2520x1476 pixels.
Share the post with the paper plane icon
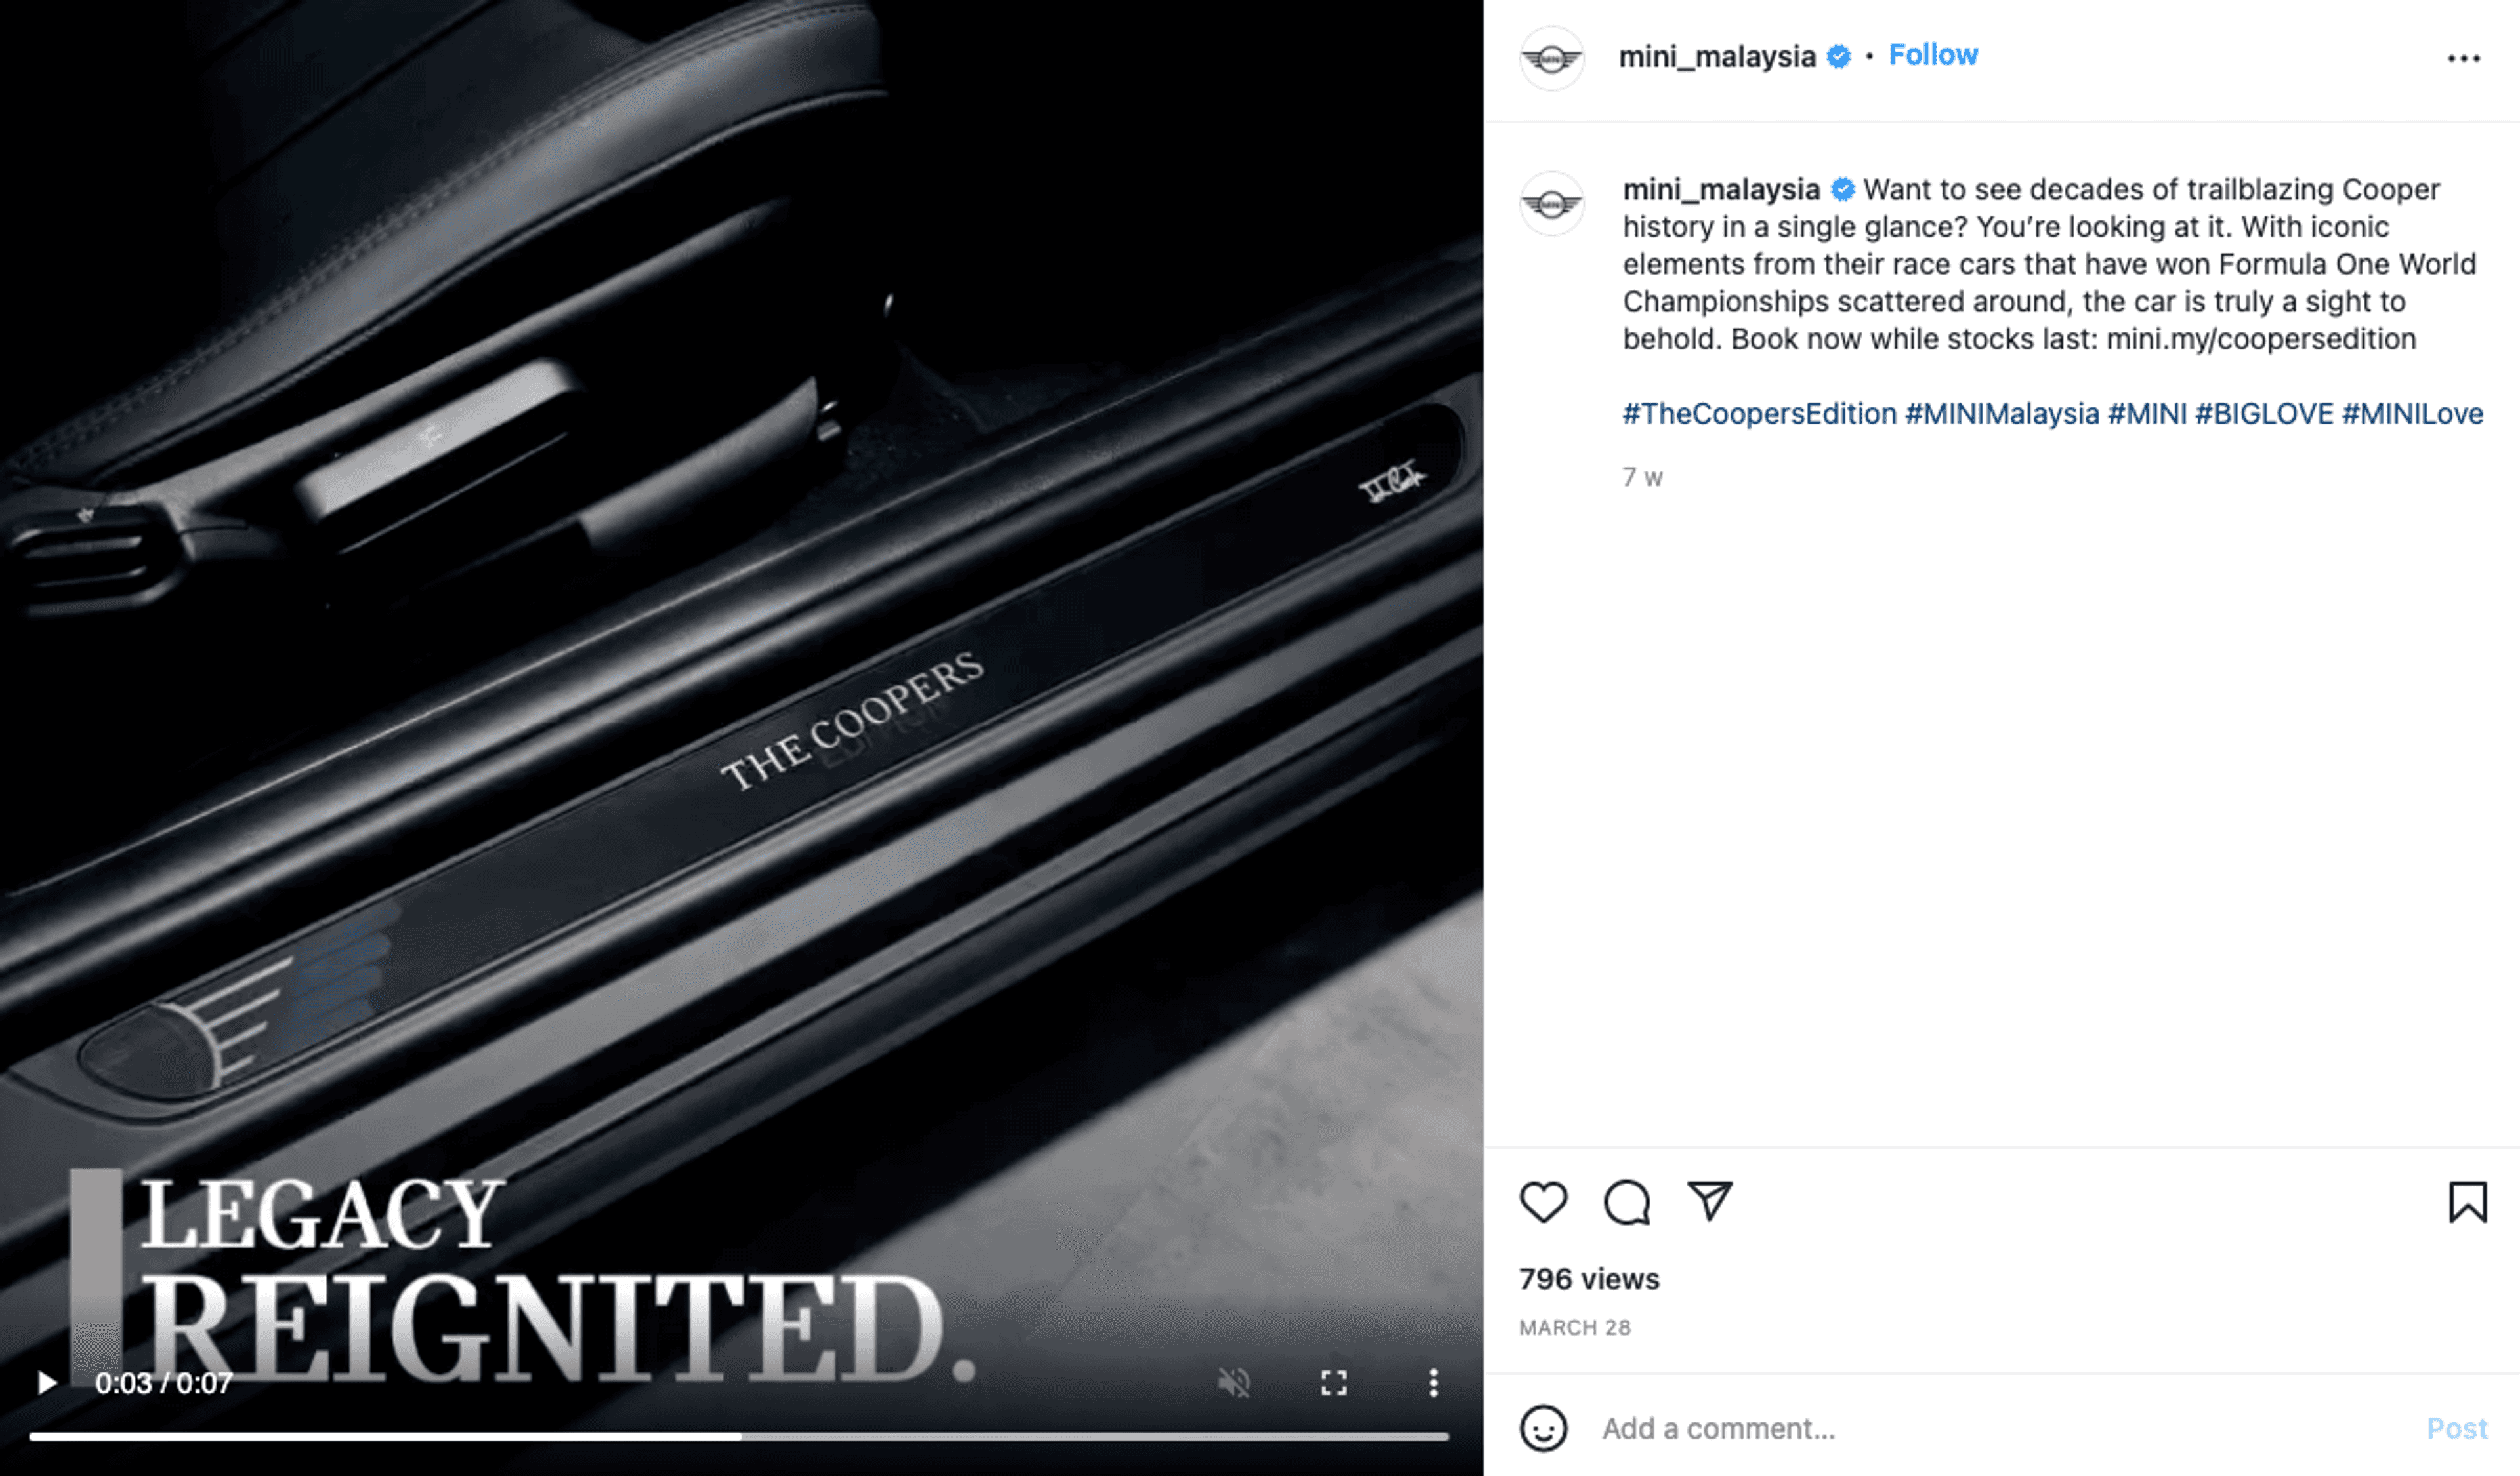[x=1709, y=1200]
